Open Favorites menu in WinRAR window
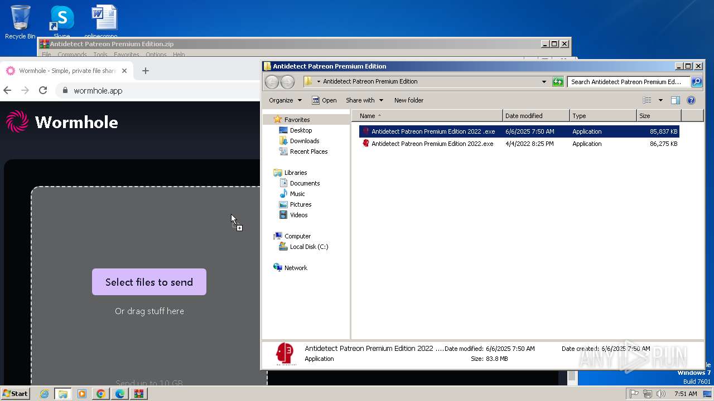 coord(127,55)
